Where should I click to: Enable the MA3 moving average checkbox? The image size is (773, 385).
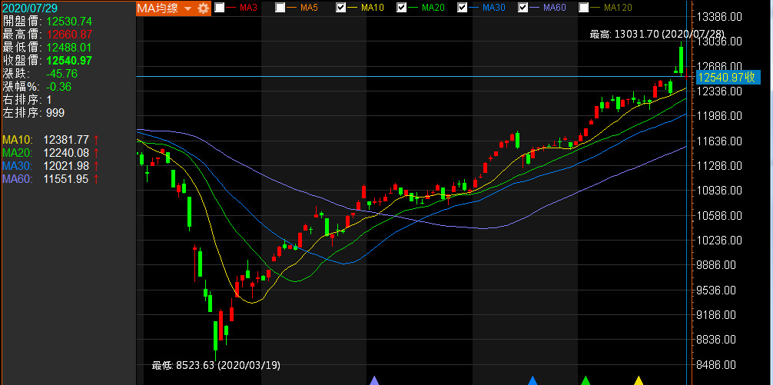[x=220, y=8]
